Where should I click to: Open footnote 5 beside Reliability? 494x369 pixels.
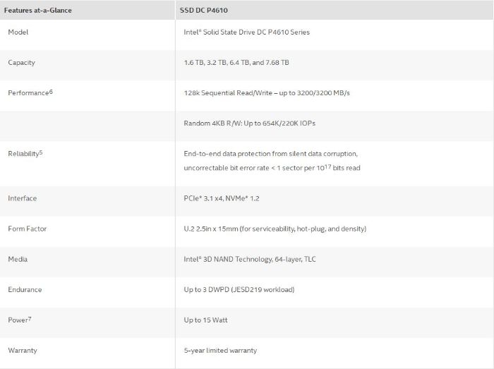click(41, 152)
